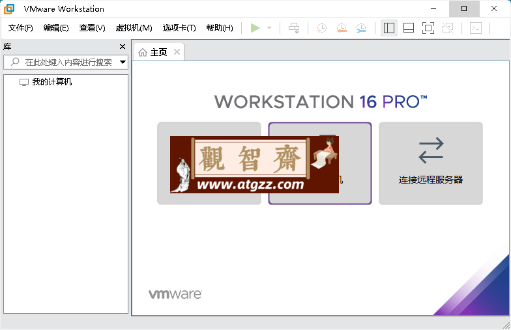Screen dimensions: 511x330
Task: Minimize the VMware Workstation window
Action: coord(433,9)
